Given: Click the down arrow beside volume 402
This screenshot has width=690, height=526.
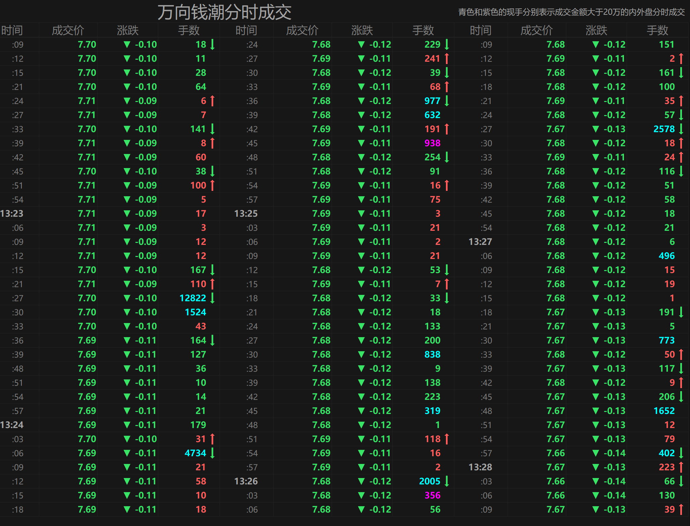Looking at the screenshot, I should (681, 453).
